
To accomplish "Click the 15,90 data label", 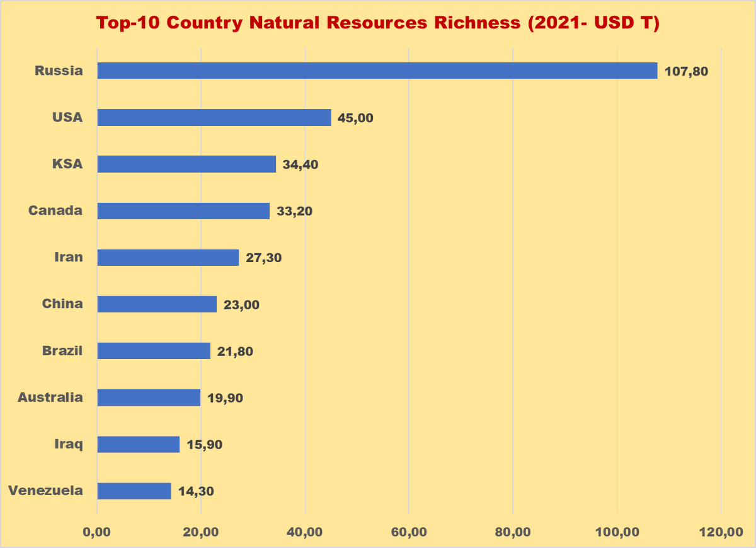I will (205, 445).
